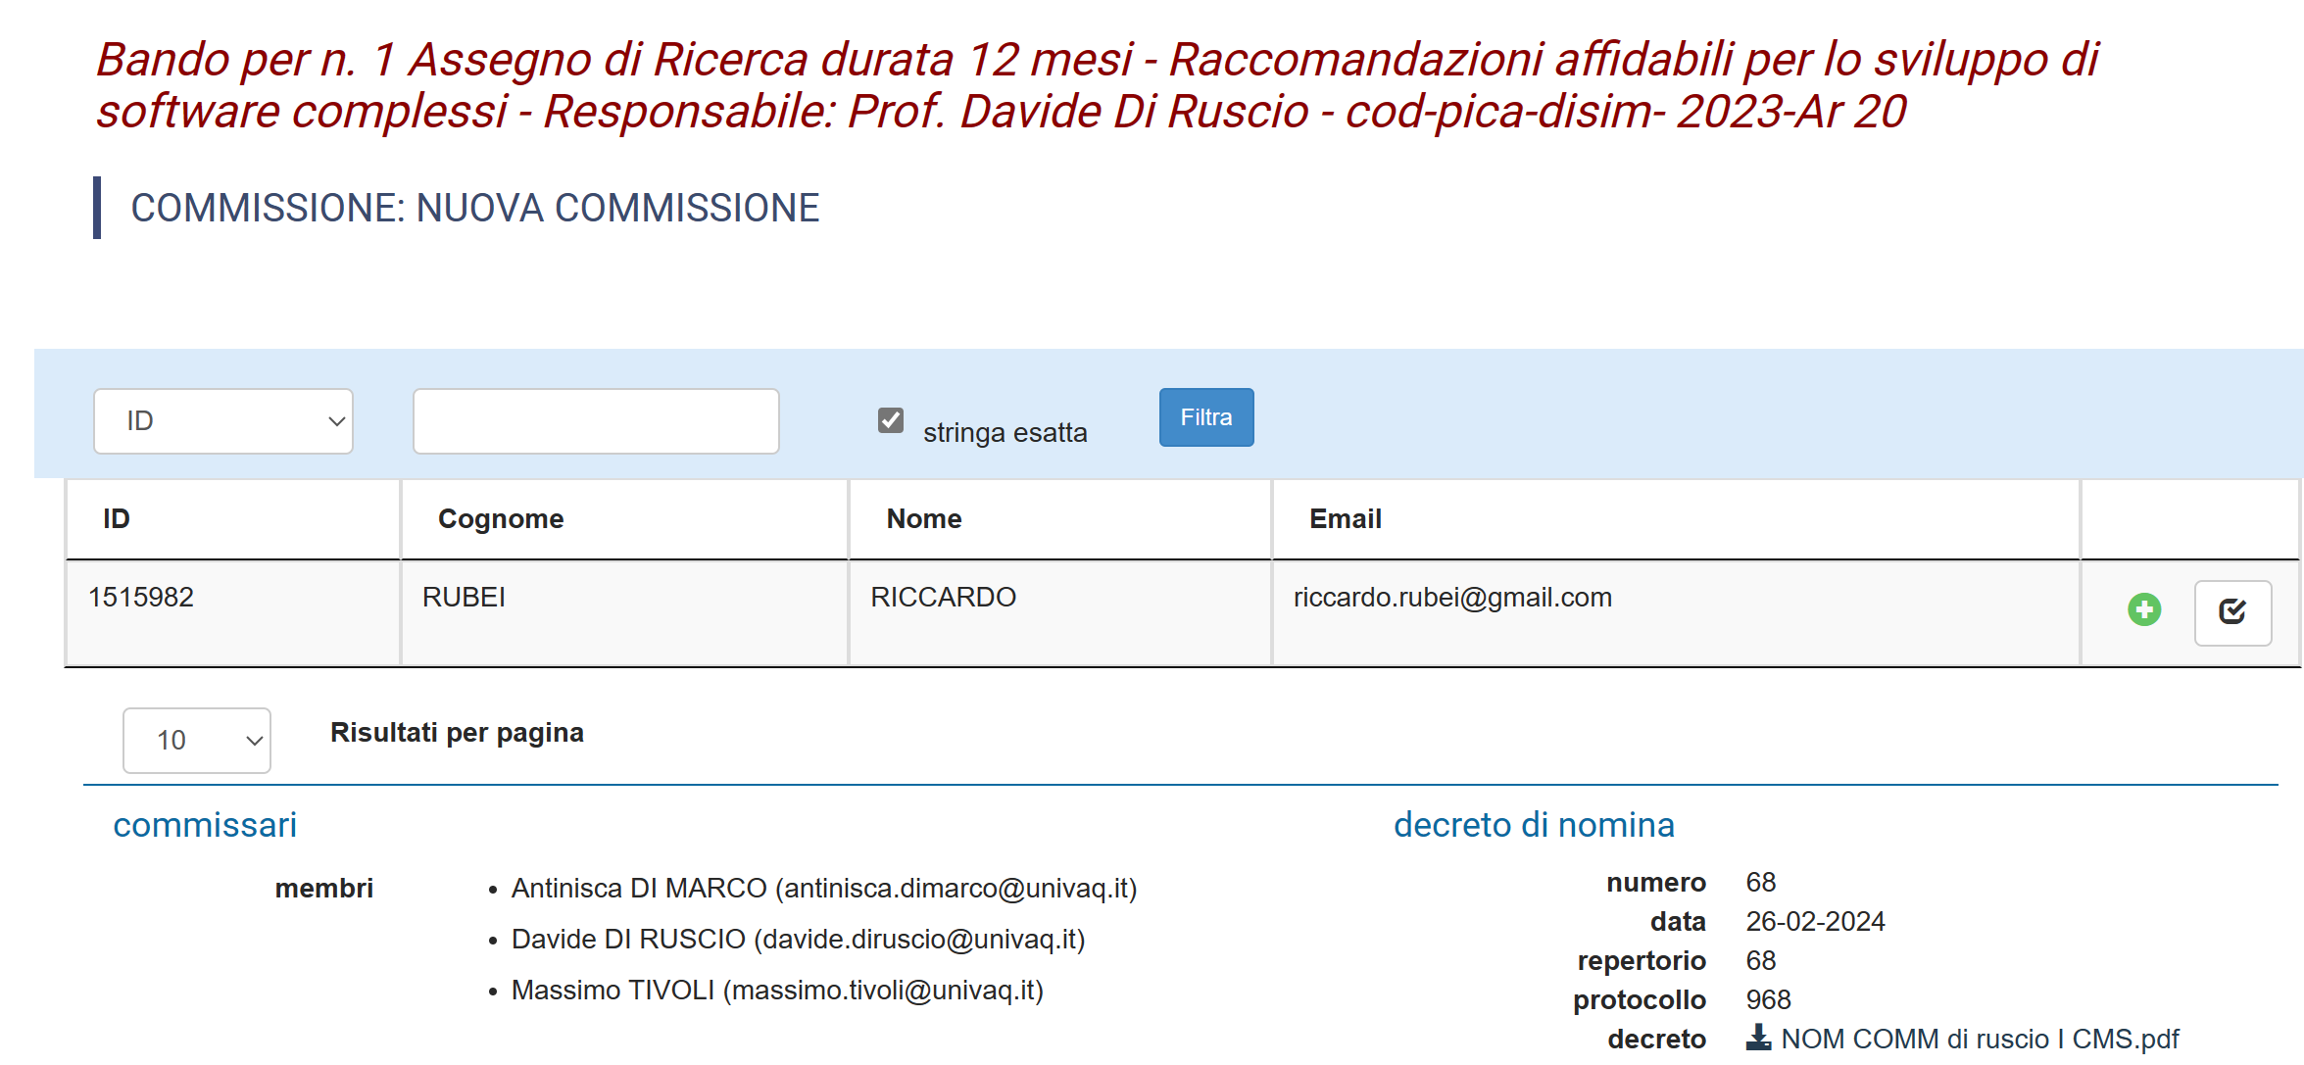Click the protocollo value 968
This screenshot has height=1065, width=2304.
pos(1769,1000)
